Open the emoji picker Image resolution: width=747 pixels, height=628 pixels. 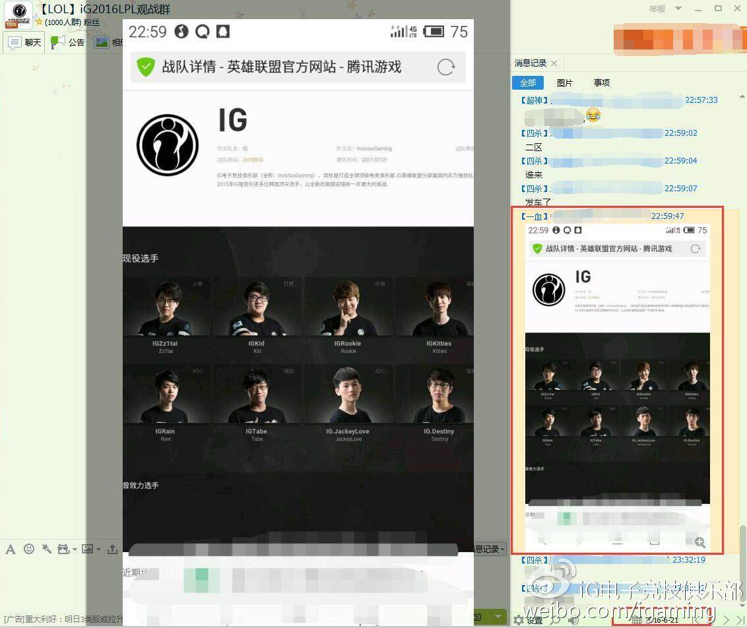29,549
